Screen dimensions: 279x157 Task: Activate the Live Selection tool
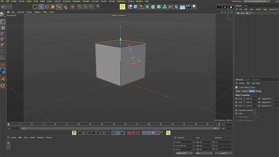[x=35, y=7]
